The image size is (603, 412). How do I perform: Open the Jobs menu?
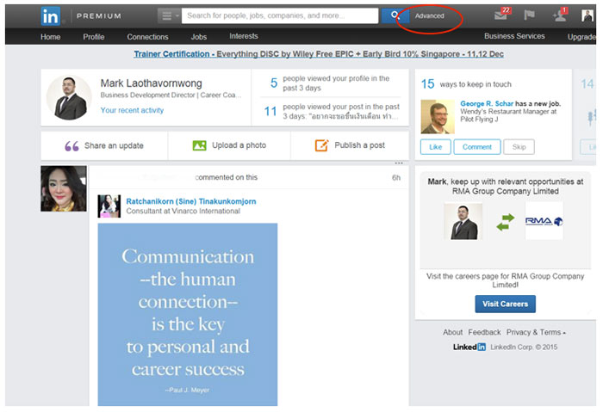[199, 37]
